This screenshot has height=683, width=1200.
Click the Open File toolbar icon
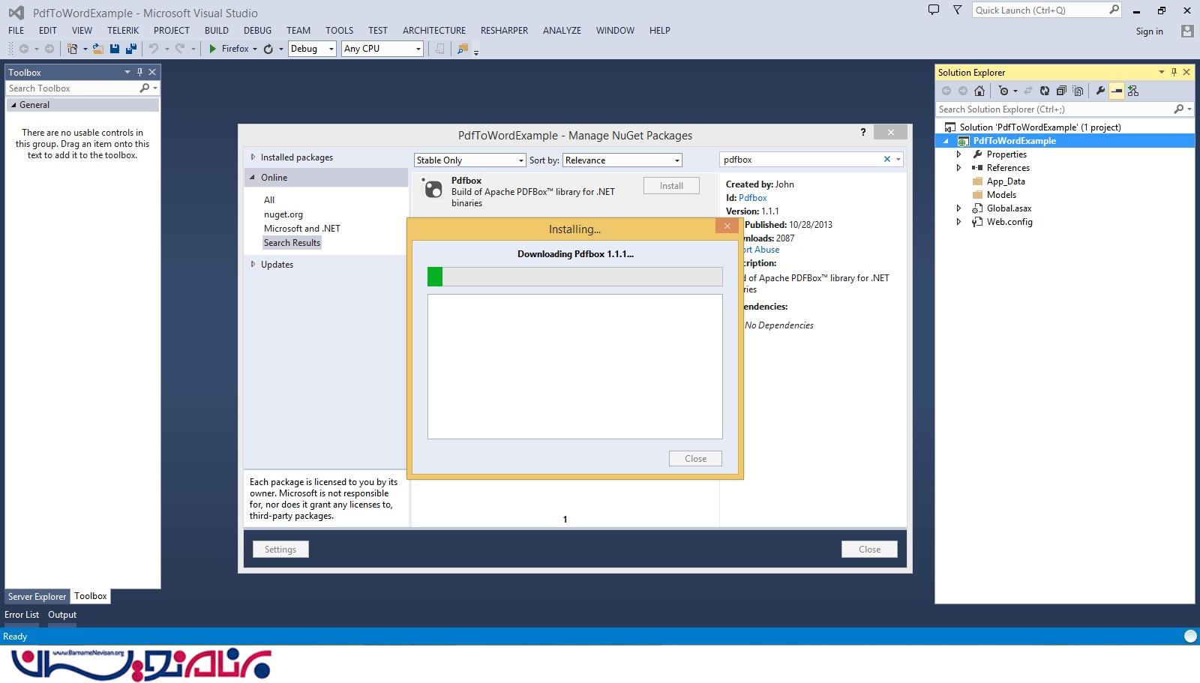click(98, 49)
